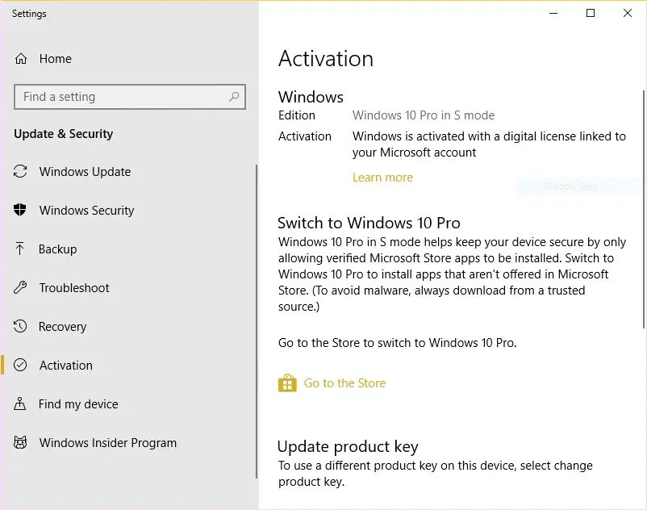Open the Troubleshoot section
This screenshot has height=510, width=647.
click(74, 287)
